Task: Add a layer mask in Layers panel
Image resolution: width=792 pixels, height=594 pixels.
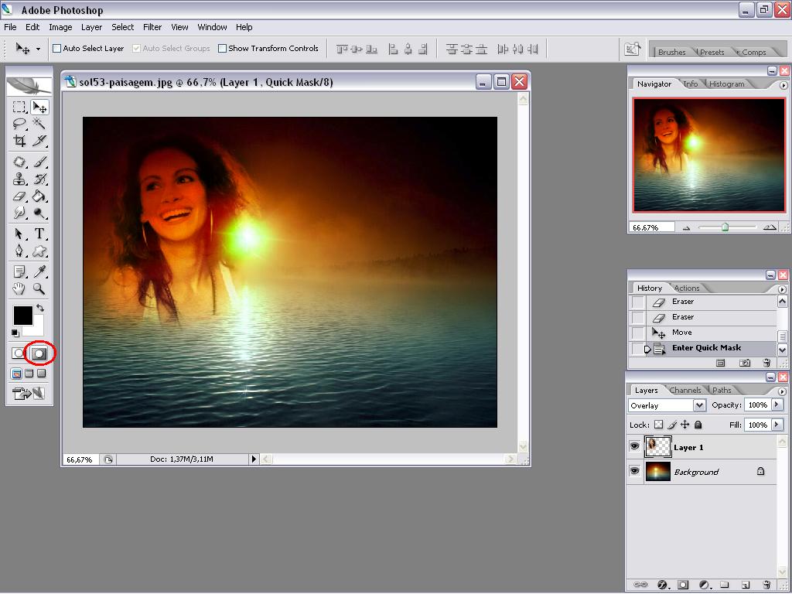Action: 683,585
